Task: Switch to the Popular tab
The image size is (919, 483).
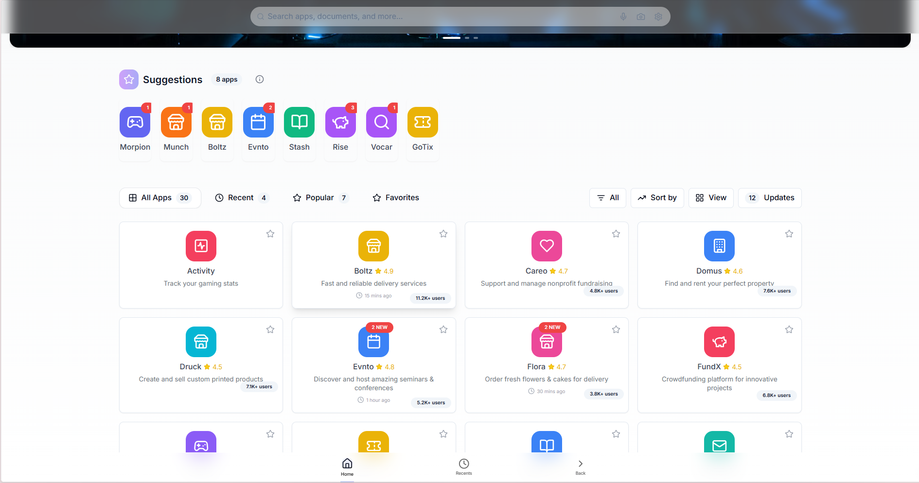Action: click(x=321, y=198)
